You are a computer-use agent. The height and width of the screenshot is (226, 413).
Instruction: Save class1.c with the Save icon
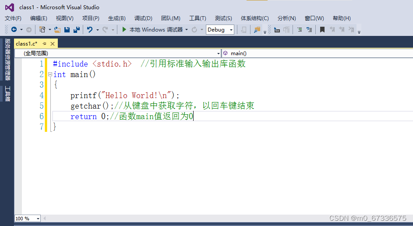(x=67, y=30)
